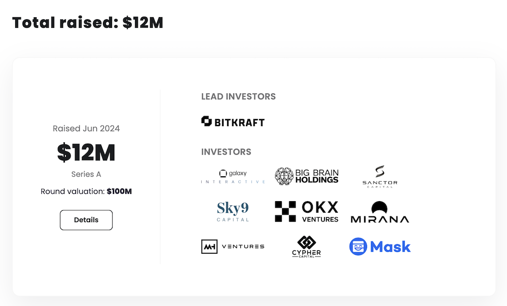Click the LEAD INVESTORS section heading
Viewport: 507px width, 306px height.
point(238,96)
